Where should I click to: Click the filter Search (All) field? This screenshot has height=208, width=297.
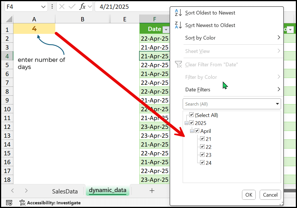coord(228,104)
